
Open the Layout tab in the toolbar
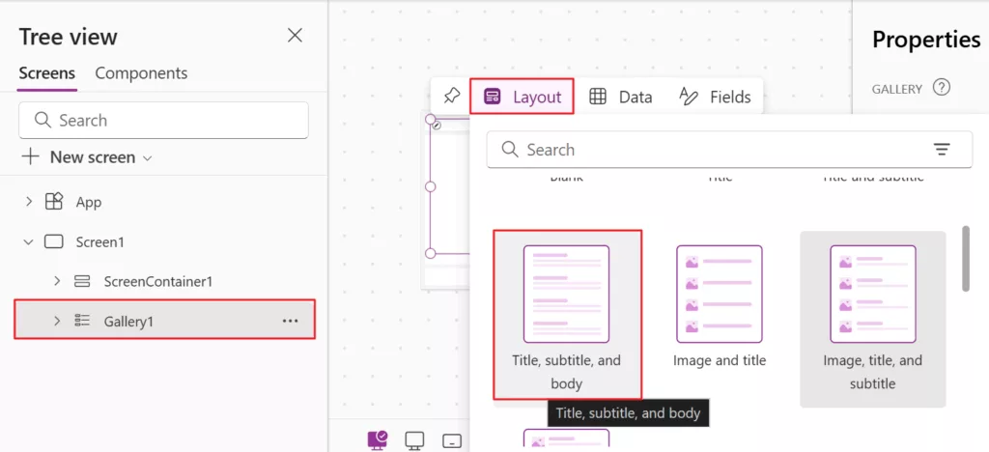[522, 97]
